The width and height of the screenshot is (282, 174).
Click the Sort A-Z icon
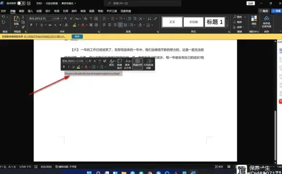pos(149,19)
